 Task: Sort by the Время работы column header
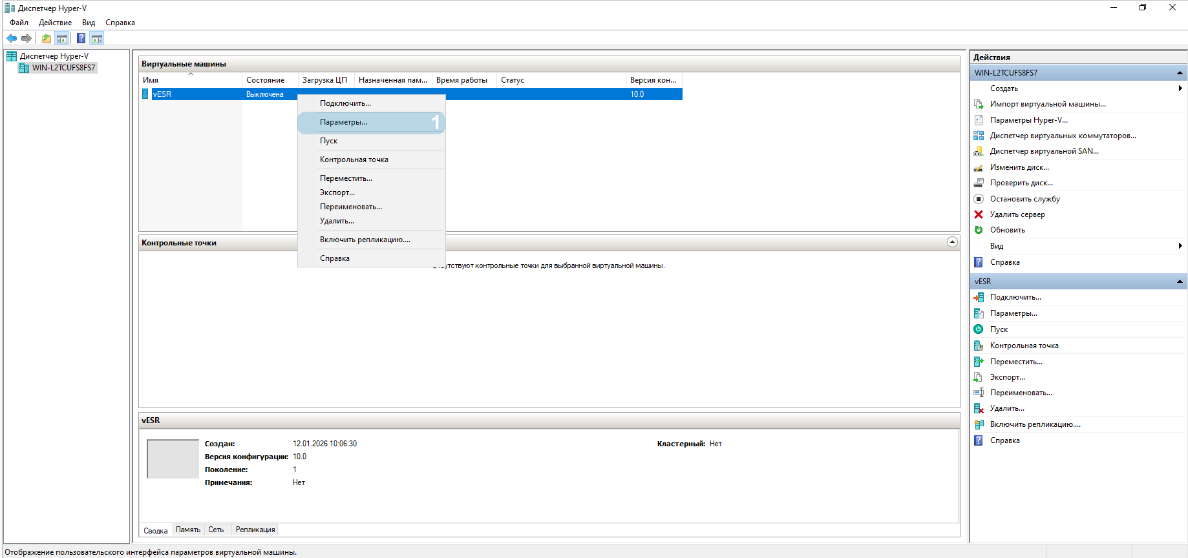464,80
